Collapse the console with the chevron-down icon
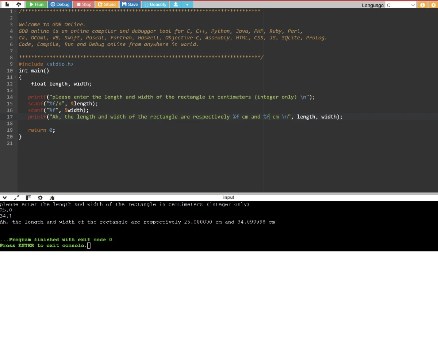438x338 pixels. tap(4, 198)
